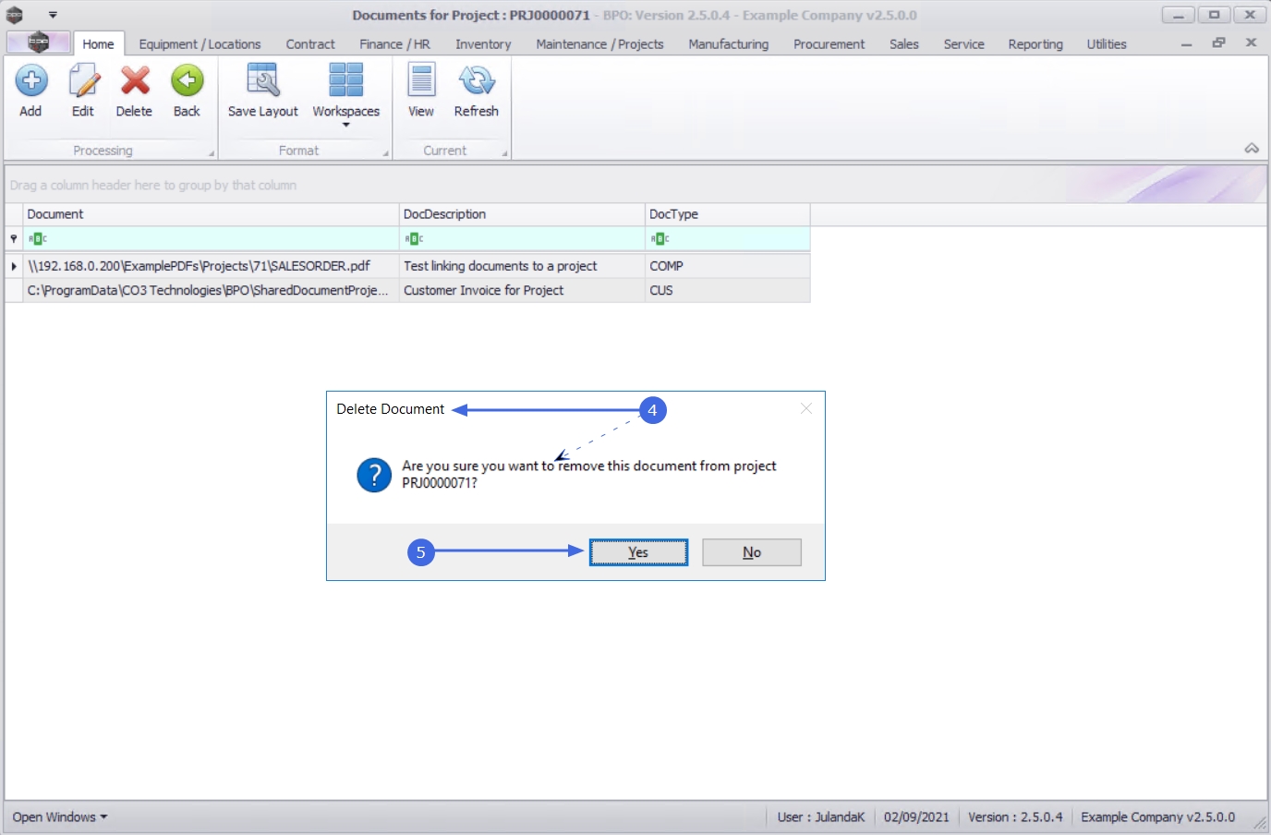Close the Delete Document dialog
1271x835 pixels.
(x=806, y=408)
